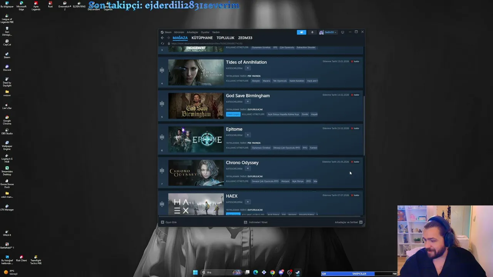Open the Windows Start button

click(x=195, y=272)
